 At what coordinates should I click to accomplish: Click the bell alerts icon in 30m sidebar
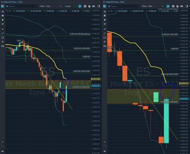(x=105, y=20)
